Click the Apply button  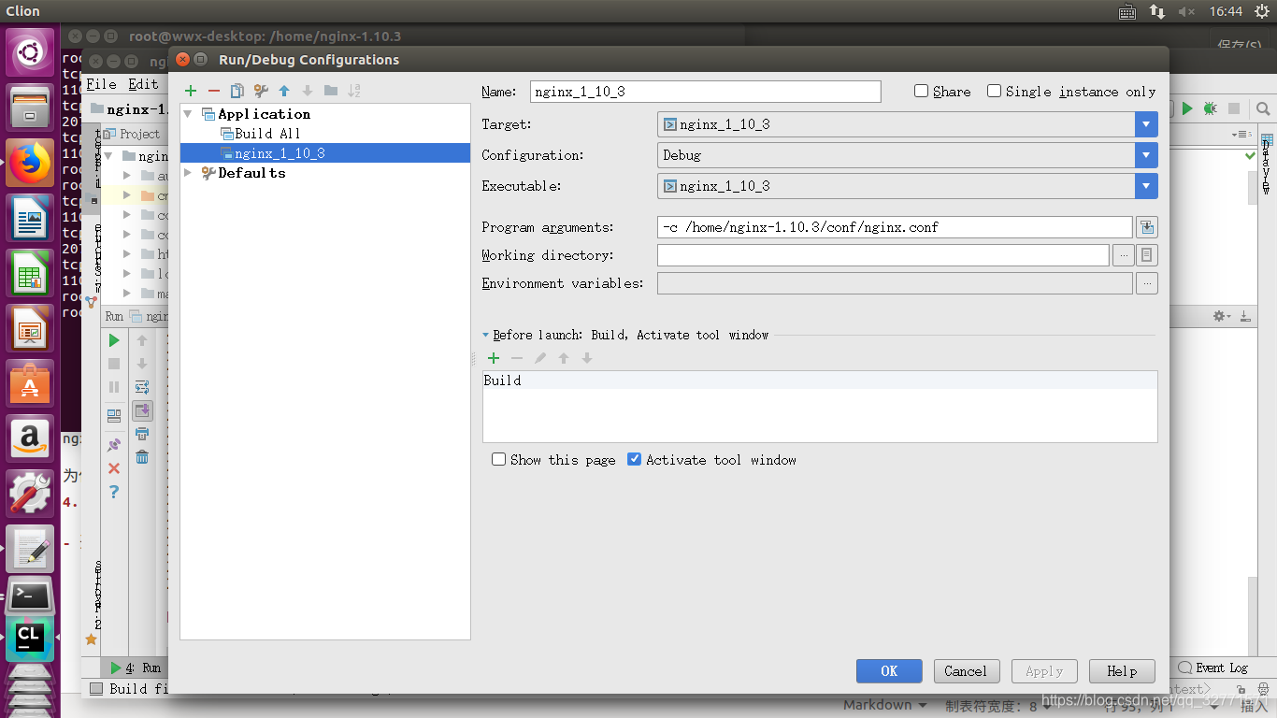click(1044, 671)
